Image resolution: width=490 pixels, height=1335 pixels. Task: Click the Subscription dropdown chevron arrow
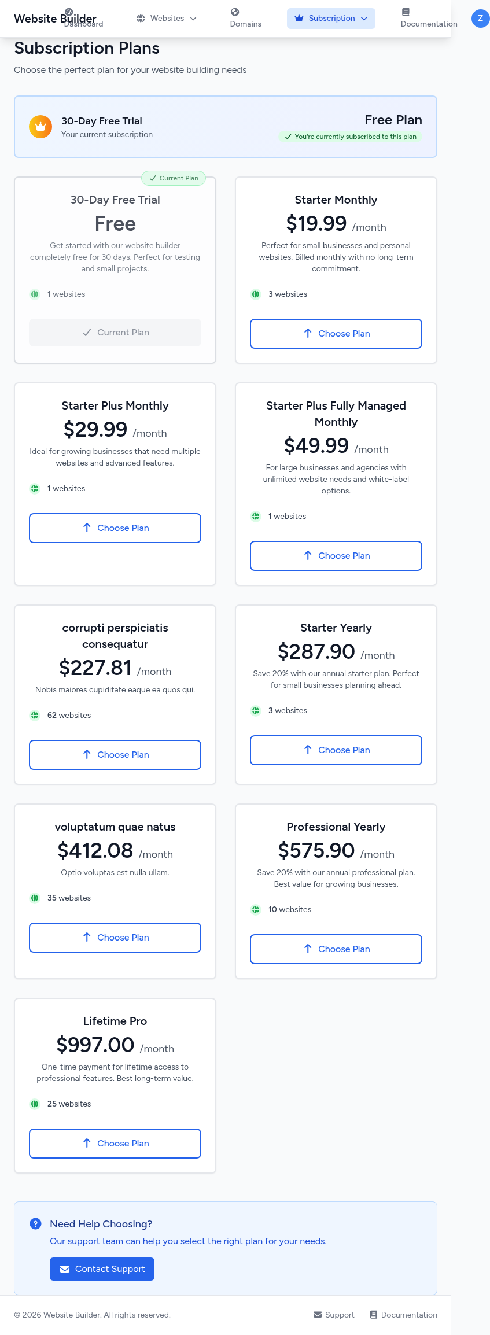pyautogui.click(x=364, y=19)
